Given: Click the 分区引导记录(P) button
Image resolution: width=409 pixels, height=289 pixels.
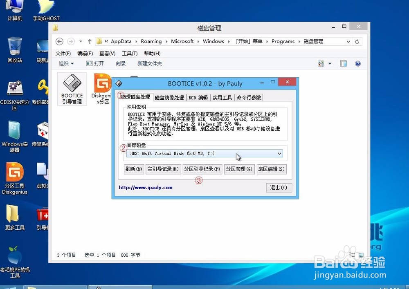Looking at the screenshot, I should coord(202,169).
